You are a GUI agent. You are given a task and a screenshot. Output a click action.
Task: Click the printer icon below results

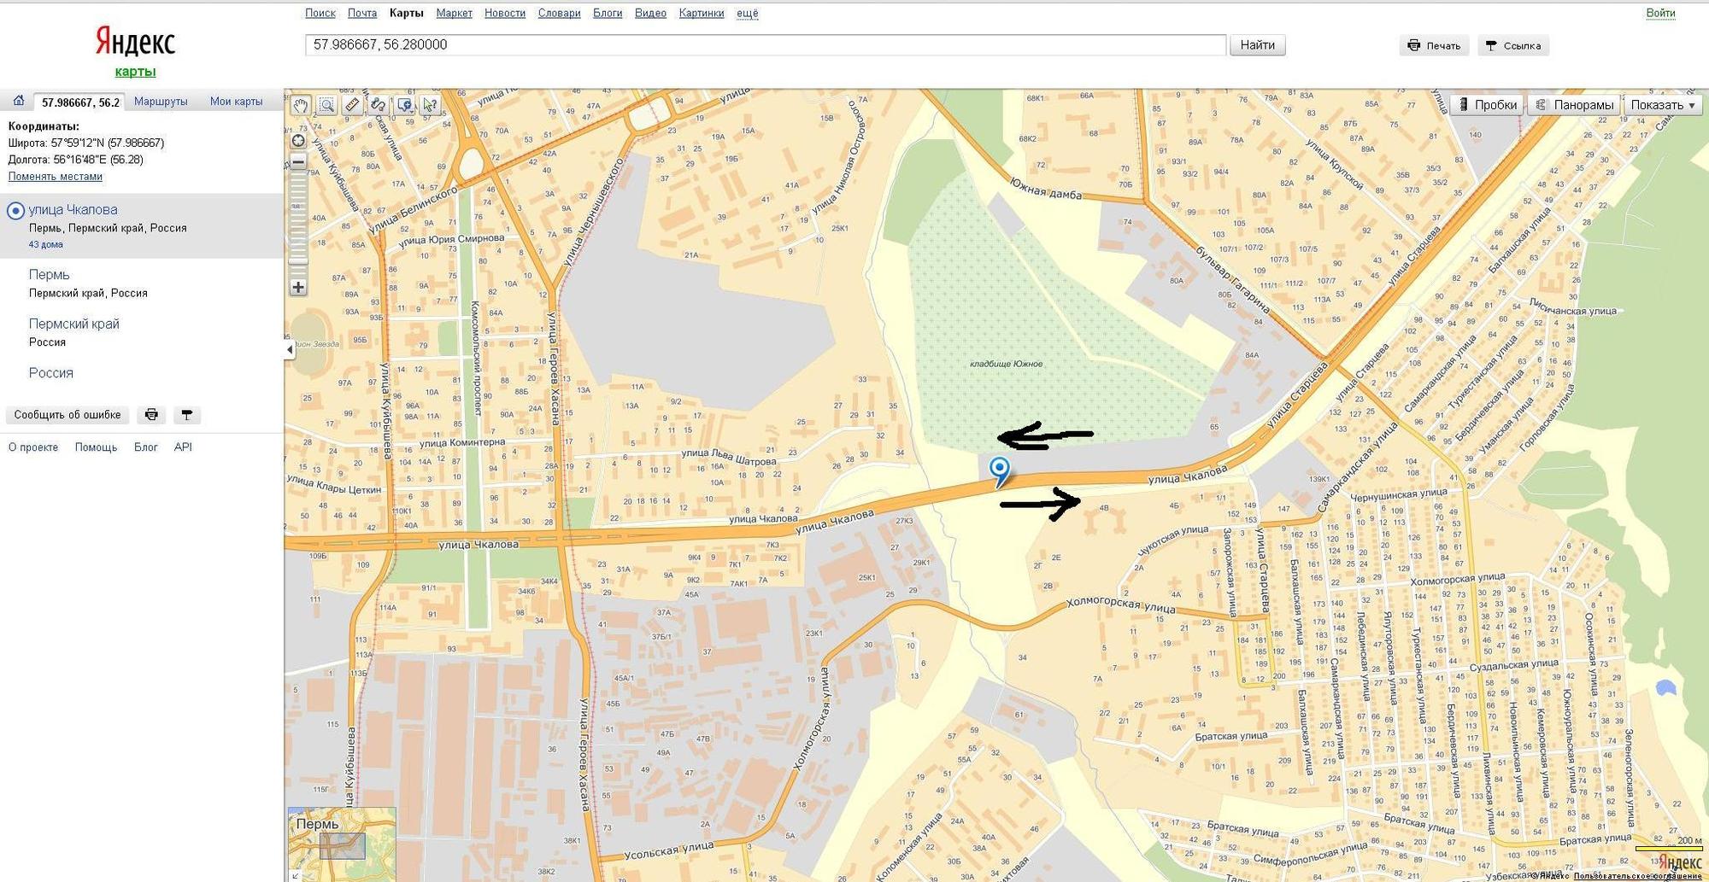(151, 415)
